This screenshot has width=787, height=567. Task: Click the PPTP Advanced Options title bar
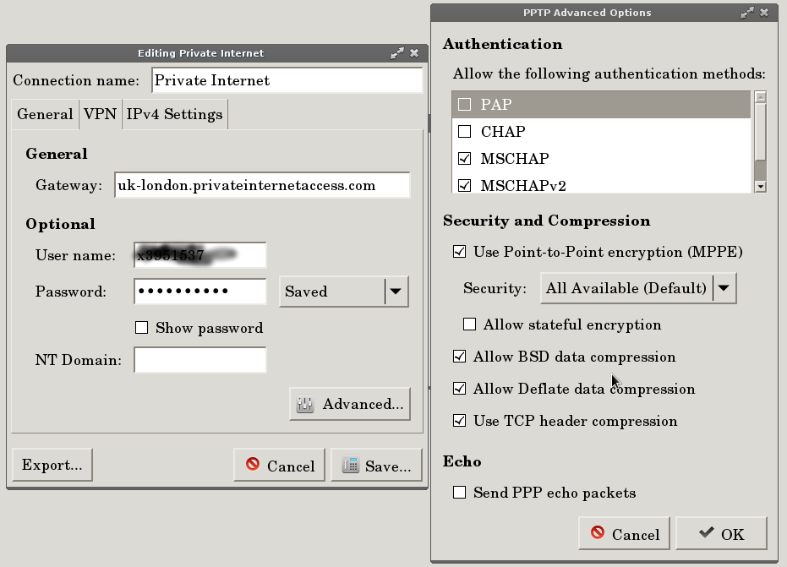pos(588,13)
